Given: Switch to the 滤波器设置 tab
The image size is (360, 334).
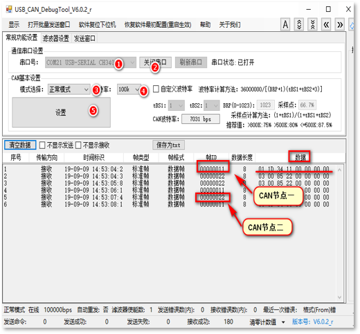Looking at the screenshot, I should [56, 38].
